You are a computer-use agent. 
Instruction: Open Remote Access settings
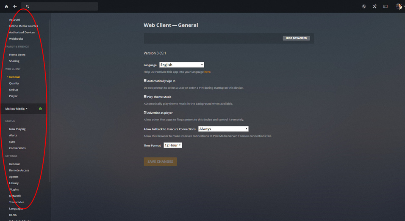19,171
